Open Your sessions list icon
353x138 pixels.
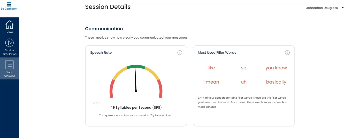click(9, 65)
